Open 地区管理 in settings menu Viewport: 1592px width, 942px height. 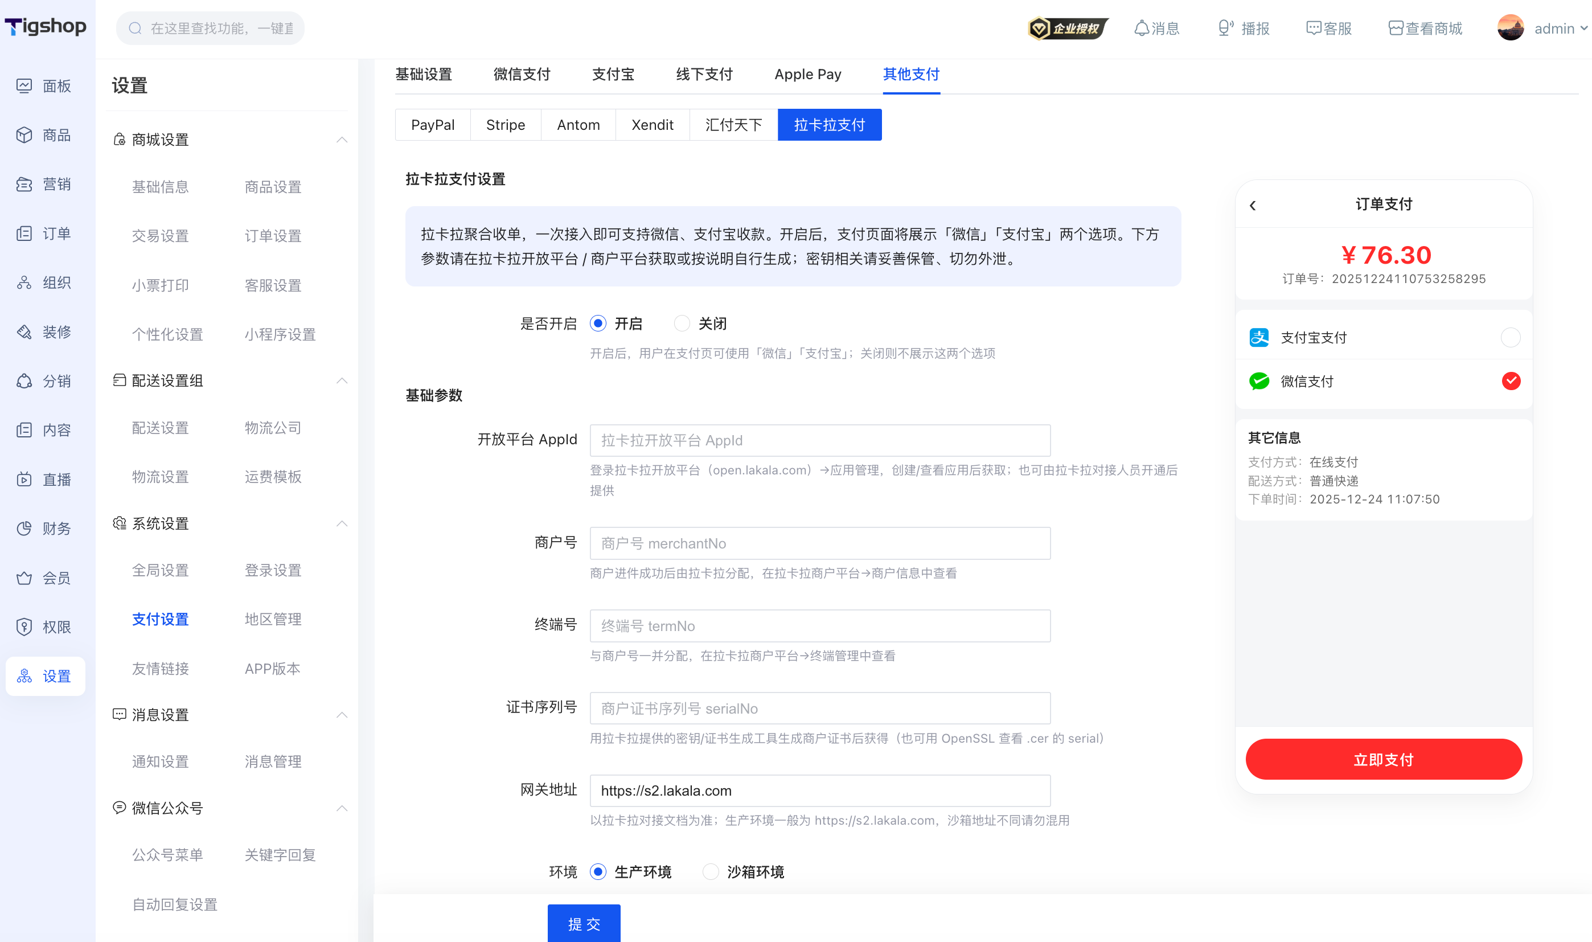[273, 619]
